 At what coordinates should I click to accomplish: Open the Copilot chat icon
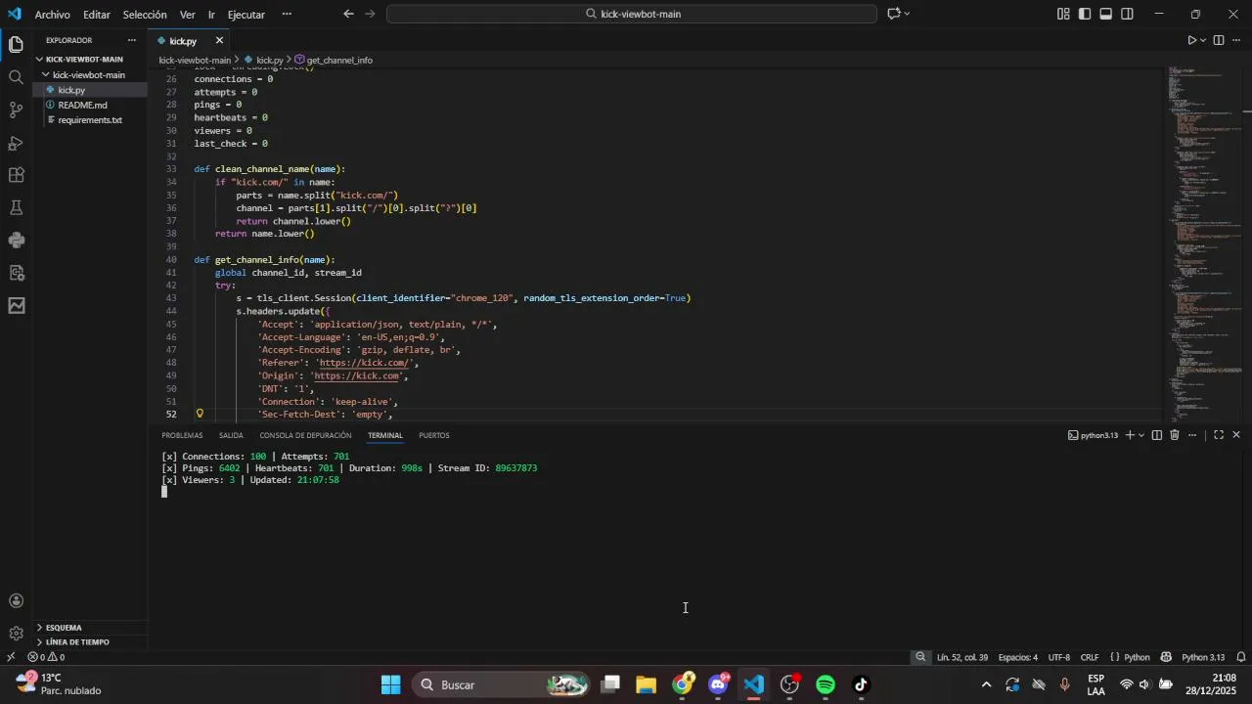pyautogui.click(x=893, y=14)
